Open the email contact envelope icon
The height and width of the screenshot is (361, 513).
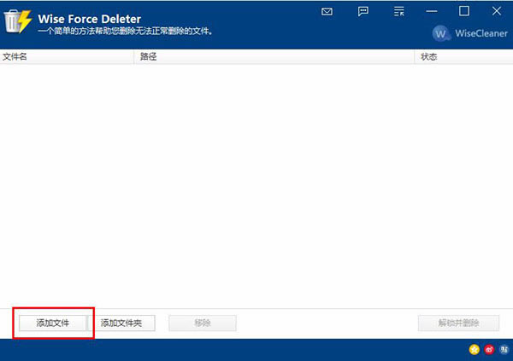[x=327, y=12]
